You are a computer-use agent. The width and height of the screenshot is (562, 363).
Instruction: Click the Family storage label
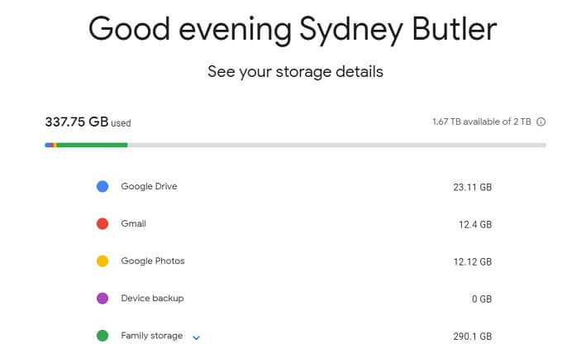coord(150,336)
